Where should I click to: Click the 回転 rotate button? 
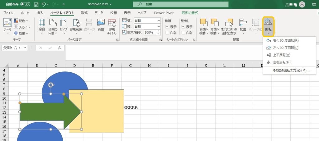(268, 27)
